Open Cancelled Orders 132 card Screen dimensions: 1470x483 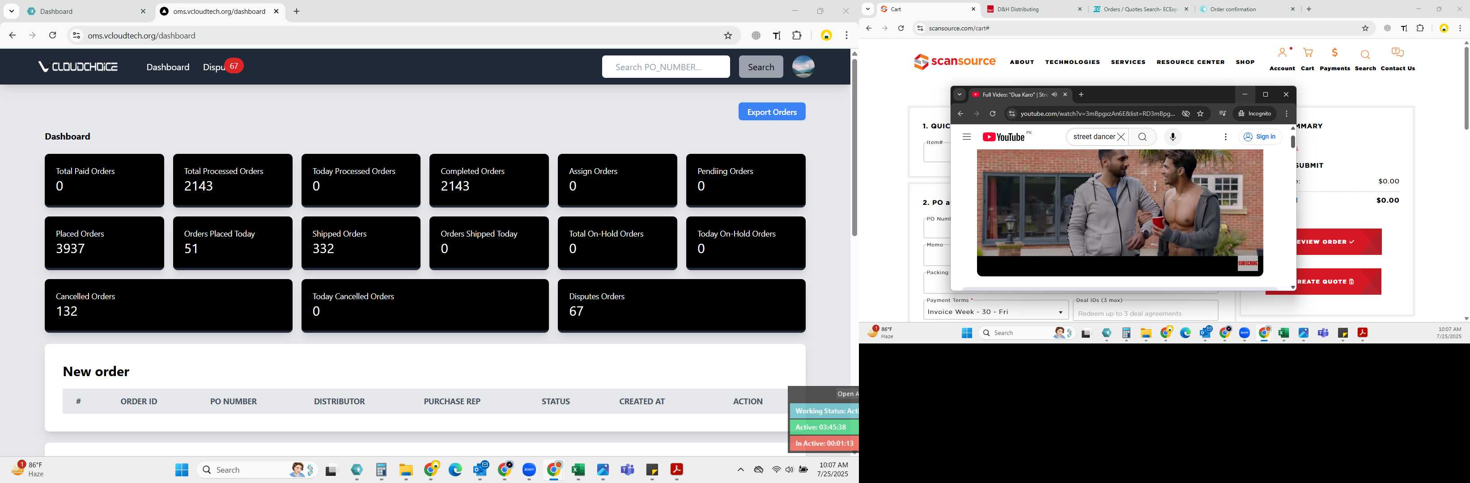pyautogui.click(x=168, y=305)
